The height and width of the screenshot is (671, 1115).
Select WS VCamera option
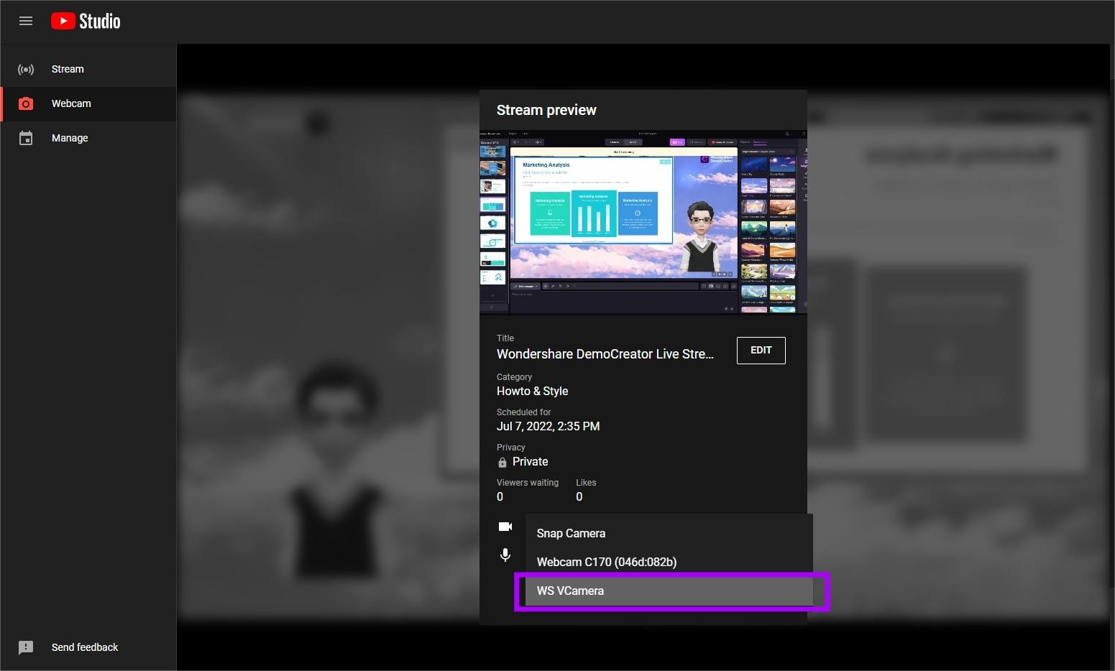(x=669, y=591)
